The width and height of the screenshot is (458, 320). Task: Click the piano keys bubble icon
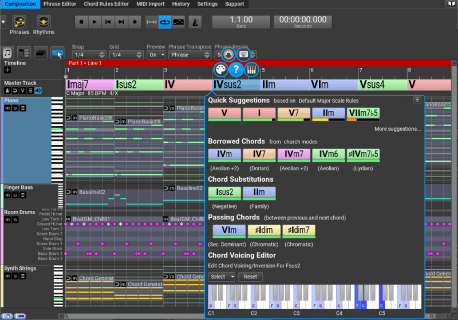[251, 70]
